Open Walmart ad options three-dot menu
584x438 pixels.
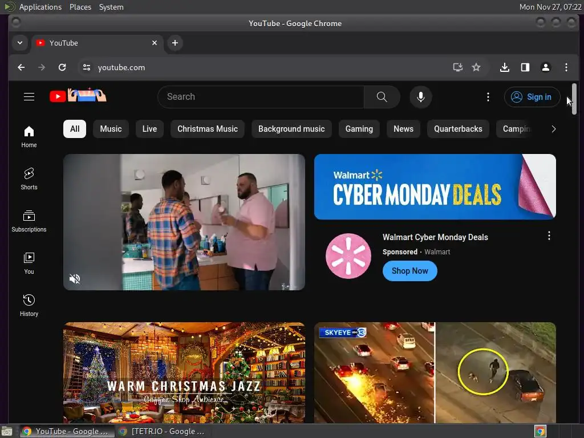(x=549, y=236)
